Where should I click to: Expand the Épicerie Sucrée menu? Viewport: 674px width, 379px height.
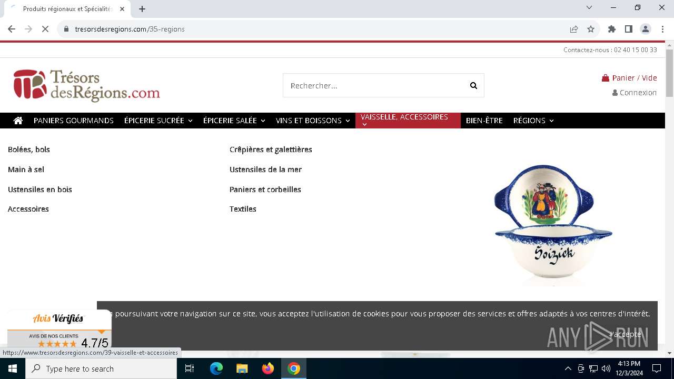158,121
